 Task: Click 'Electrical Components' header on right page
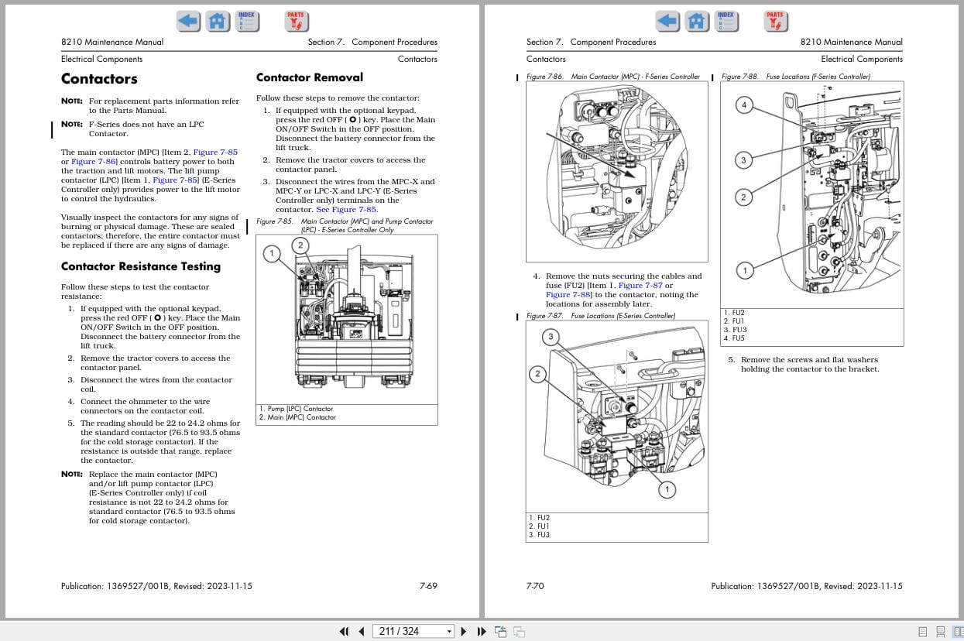coord(862,59)
